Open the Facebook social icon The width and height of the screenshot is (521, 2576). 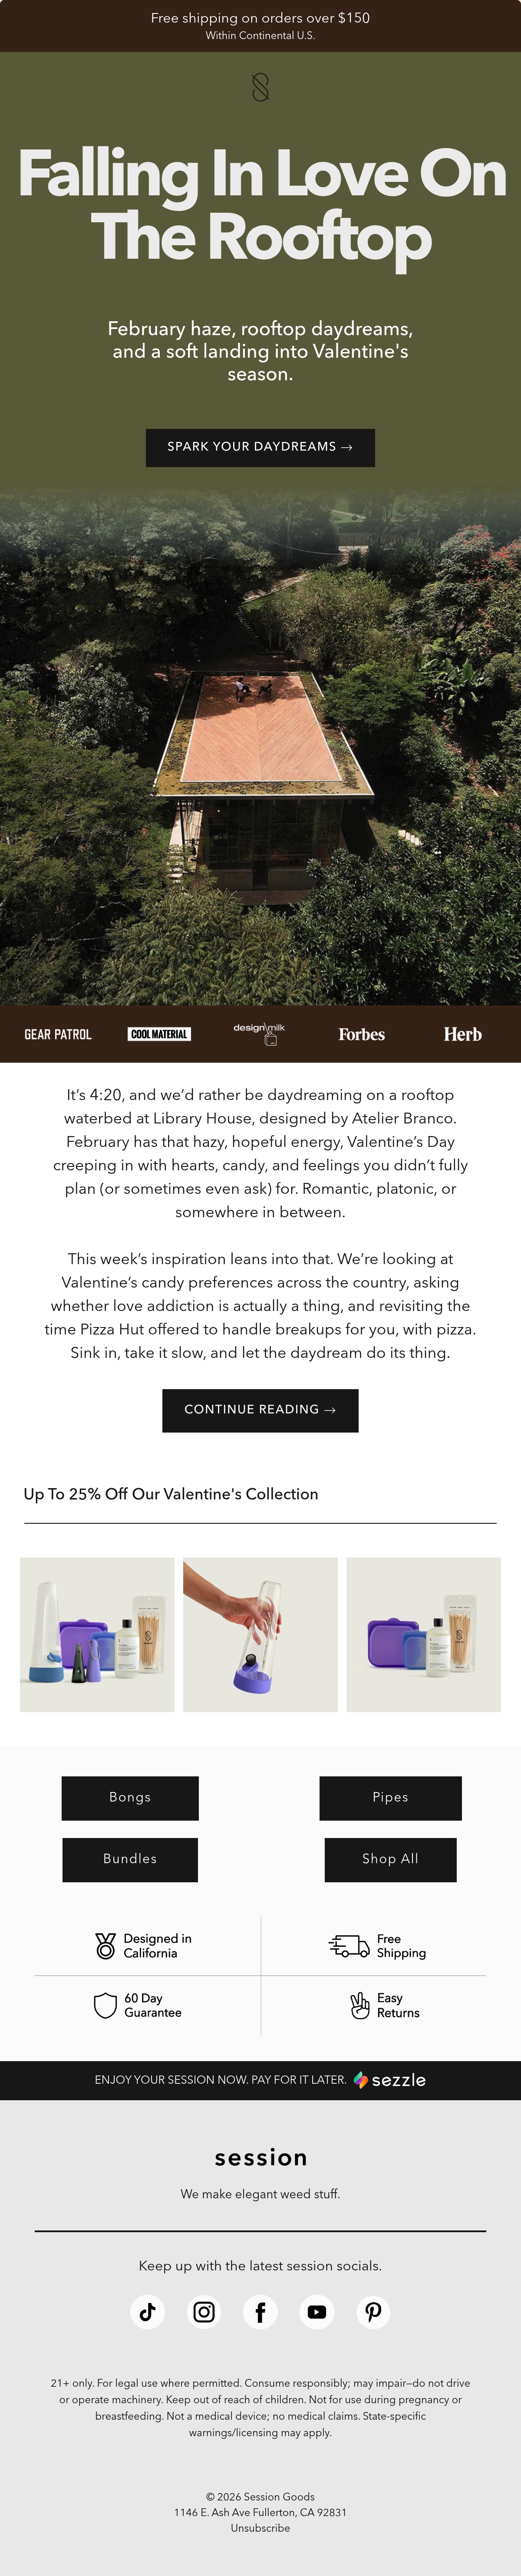coord(260,2312)
